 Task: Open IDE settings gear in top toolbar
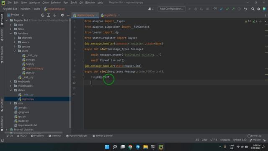(x=259, y=9)
